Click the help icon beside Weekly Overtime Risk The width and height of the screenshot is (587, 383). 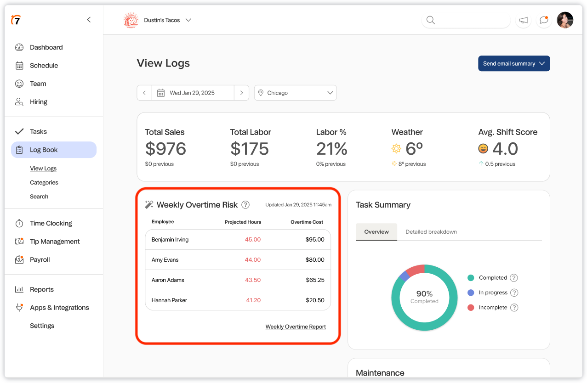[x=245, y=205]
